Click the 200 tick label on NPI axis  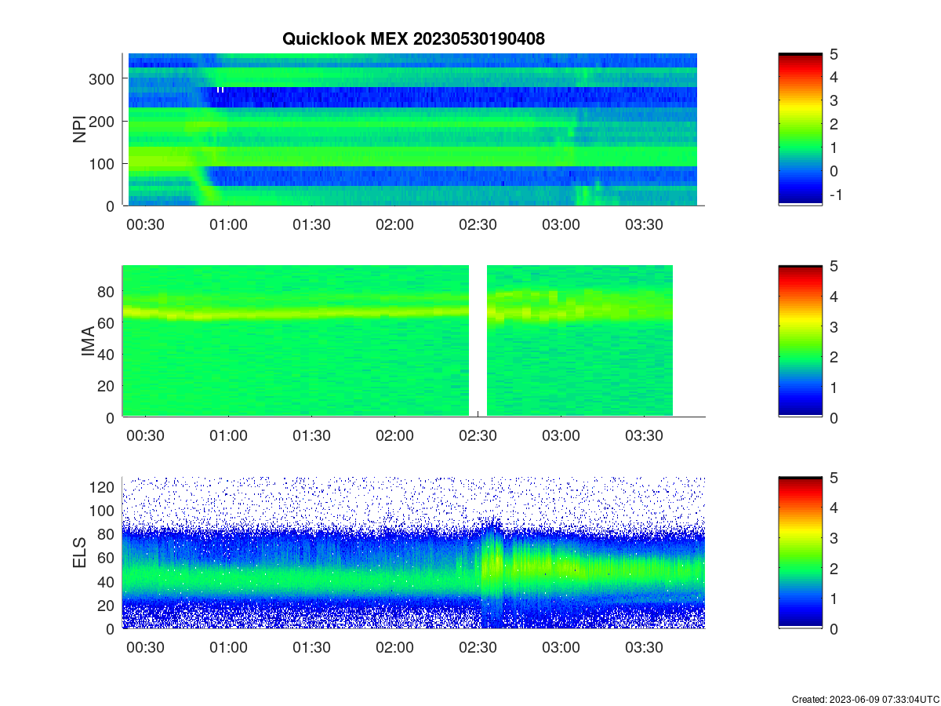pyautogui.click(x=103, y=121)
